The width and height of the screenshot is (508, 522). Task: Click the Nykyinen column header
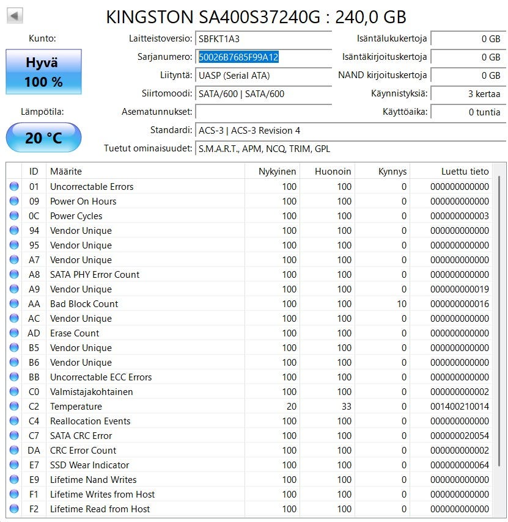pyautogui.click(x=272, y=171)
